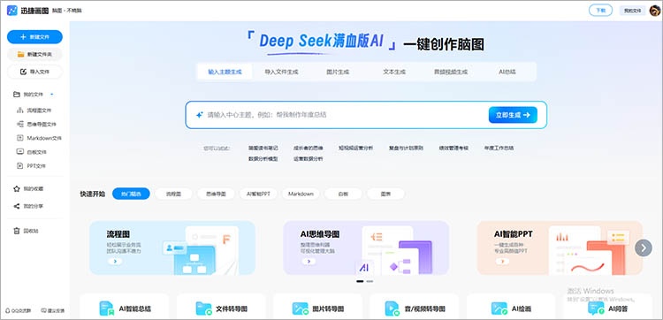Try the 运营数据分析 suggestion
Image resolution: width=663 pixels, height=320 pixels.
tap(309, 159)
